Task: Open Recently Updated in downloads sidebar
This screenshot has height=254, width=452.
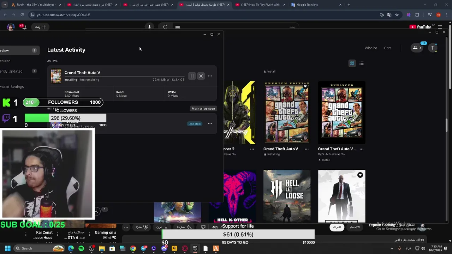Action: 18,71
